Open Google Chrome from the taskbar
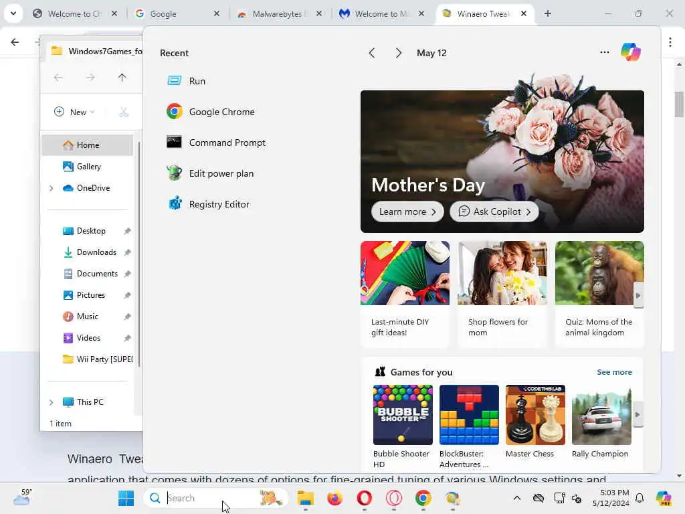 point(423,498)
